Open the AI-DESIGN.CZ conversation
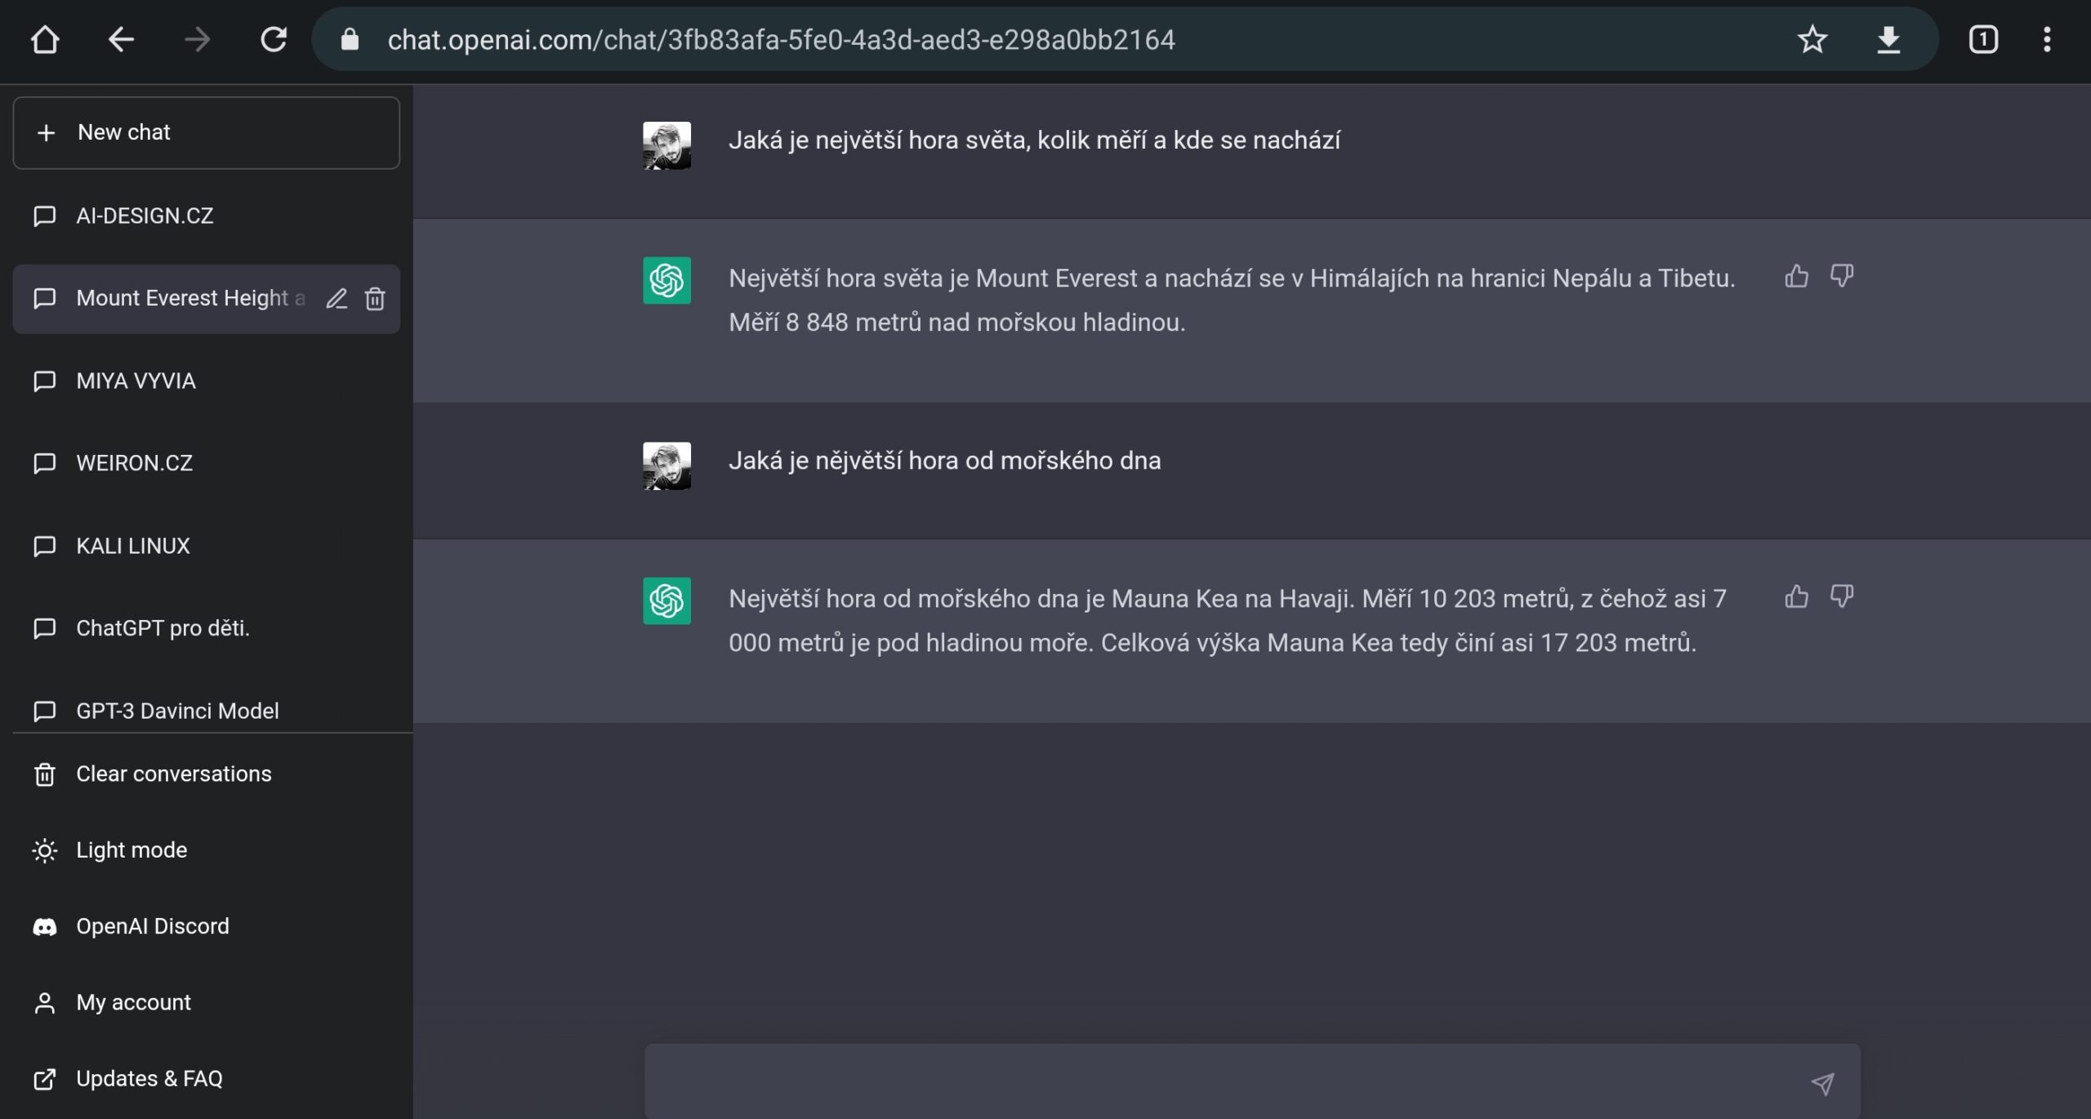Screen dimensions: 2091x1119 coord(207,216)
